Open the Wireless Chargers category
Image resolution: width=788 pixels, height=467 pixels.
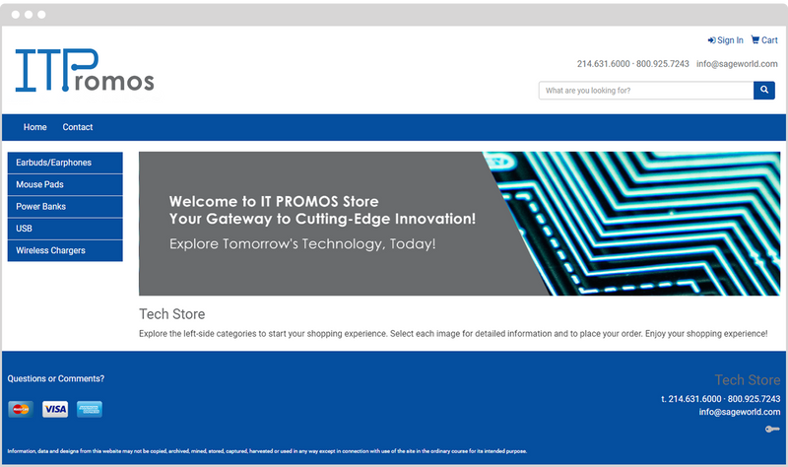tap(65, 250)
